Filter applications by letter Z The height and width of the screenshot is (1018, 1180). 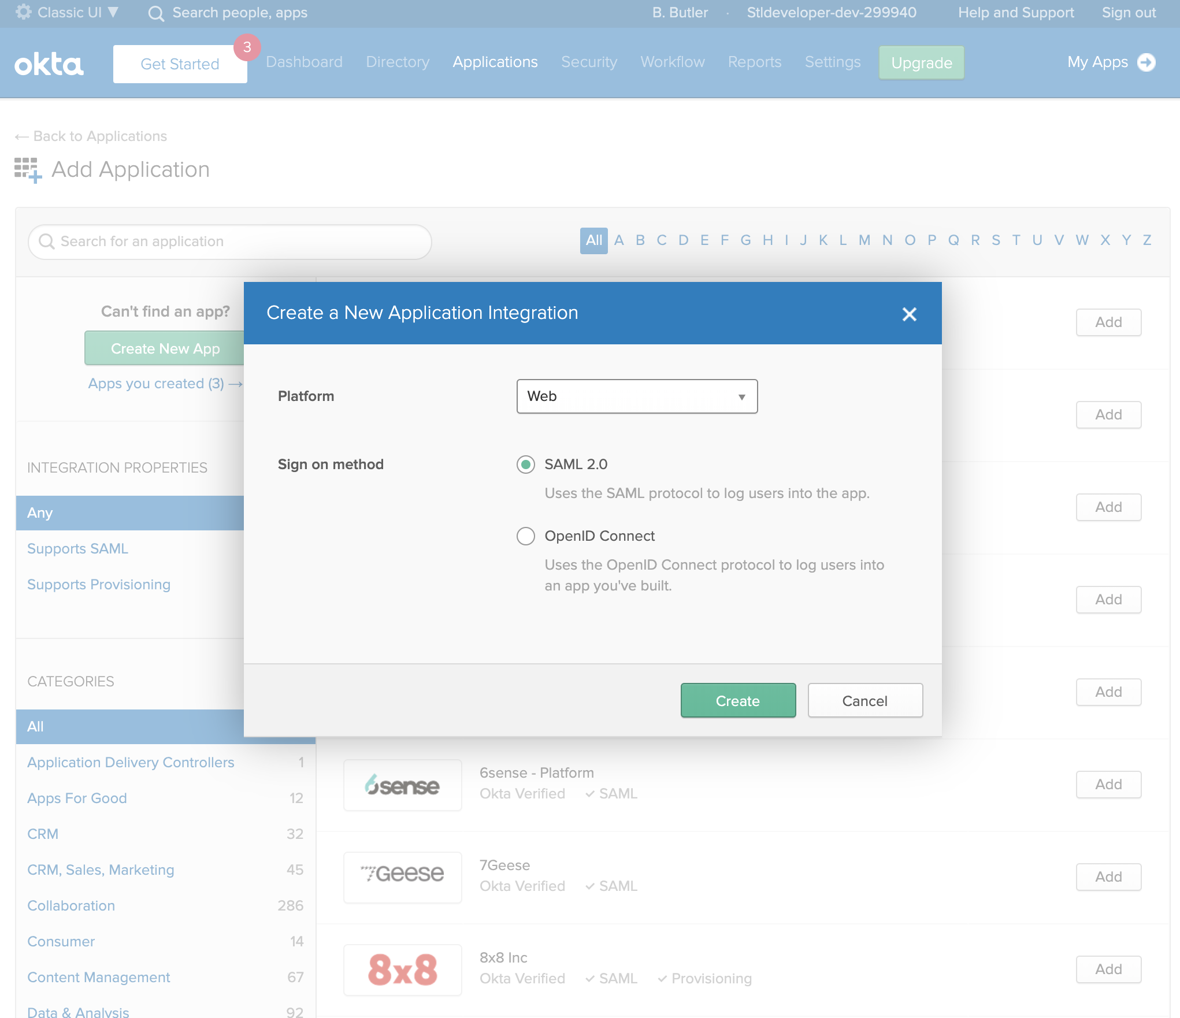[1147, 240]
